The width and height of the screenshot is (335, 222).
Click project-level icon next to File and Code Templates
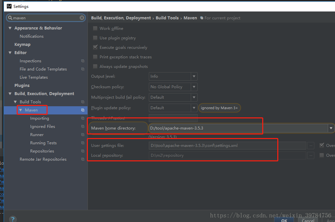point(83,69)
